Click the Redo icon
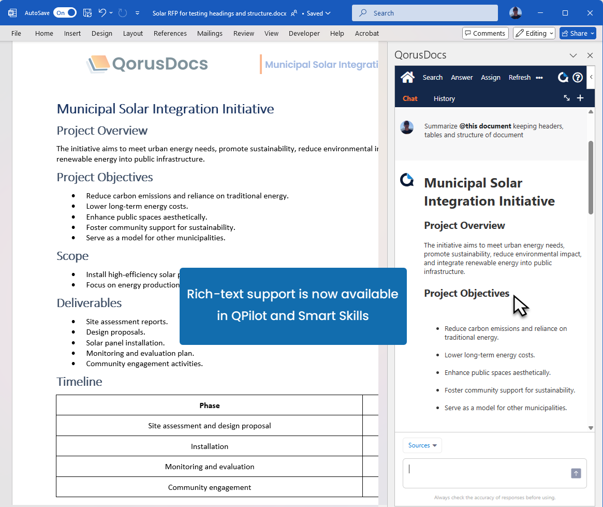Screen dimensions: 603x507 (123, 13)
